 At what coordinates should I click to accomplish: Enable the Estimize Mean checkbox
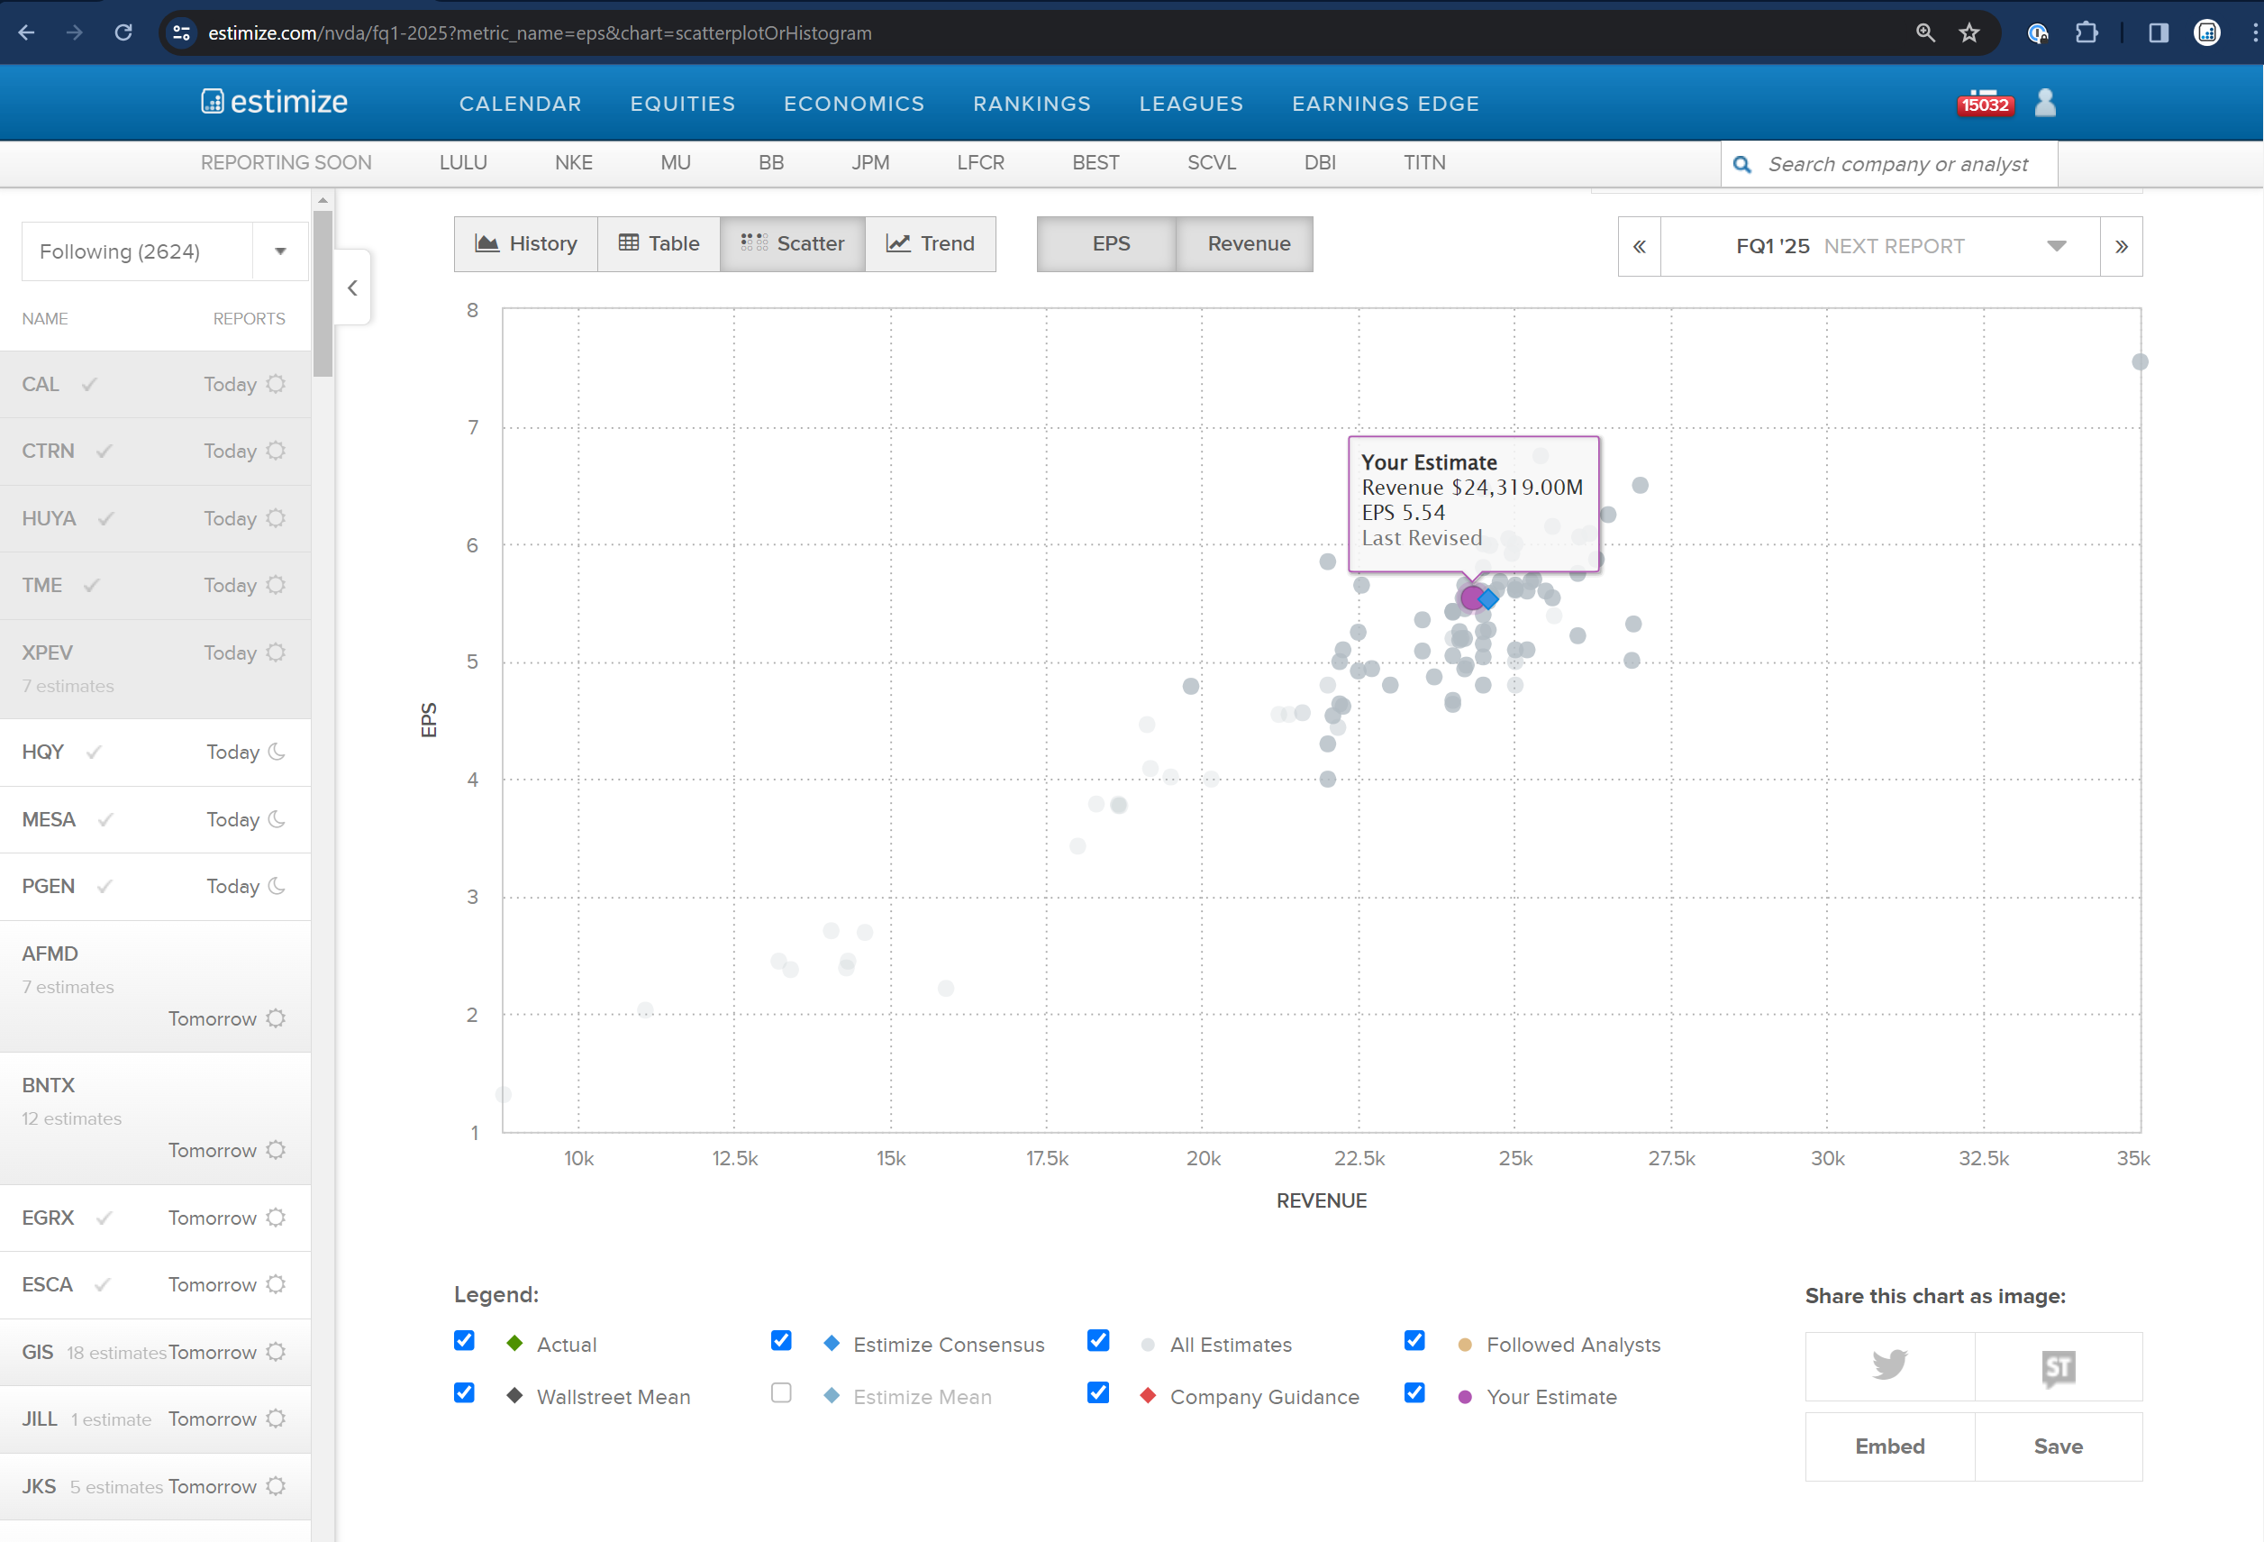pyautogui.click(x=780, y=1393)
